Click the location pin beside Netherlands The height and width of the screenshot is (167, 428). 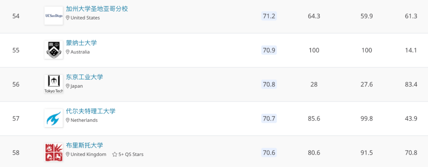[x=68, y=120]
